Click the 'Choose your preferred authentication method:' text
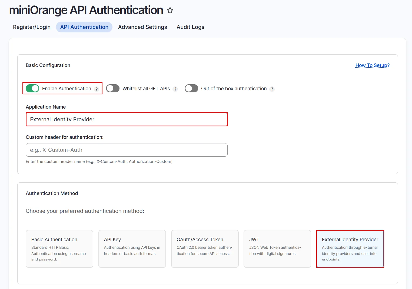Screen dimensions: 412x289 coord(85,211)
